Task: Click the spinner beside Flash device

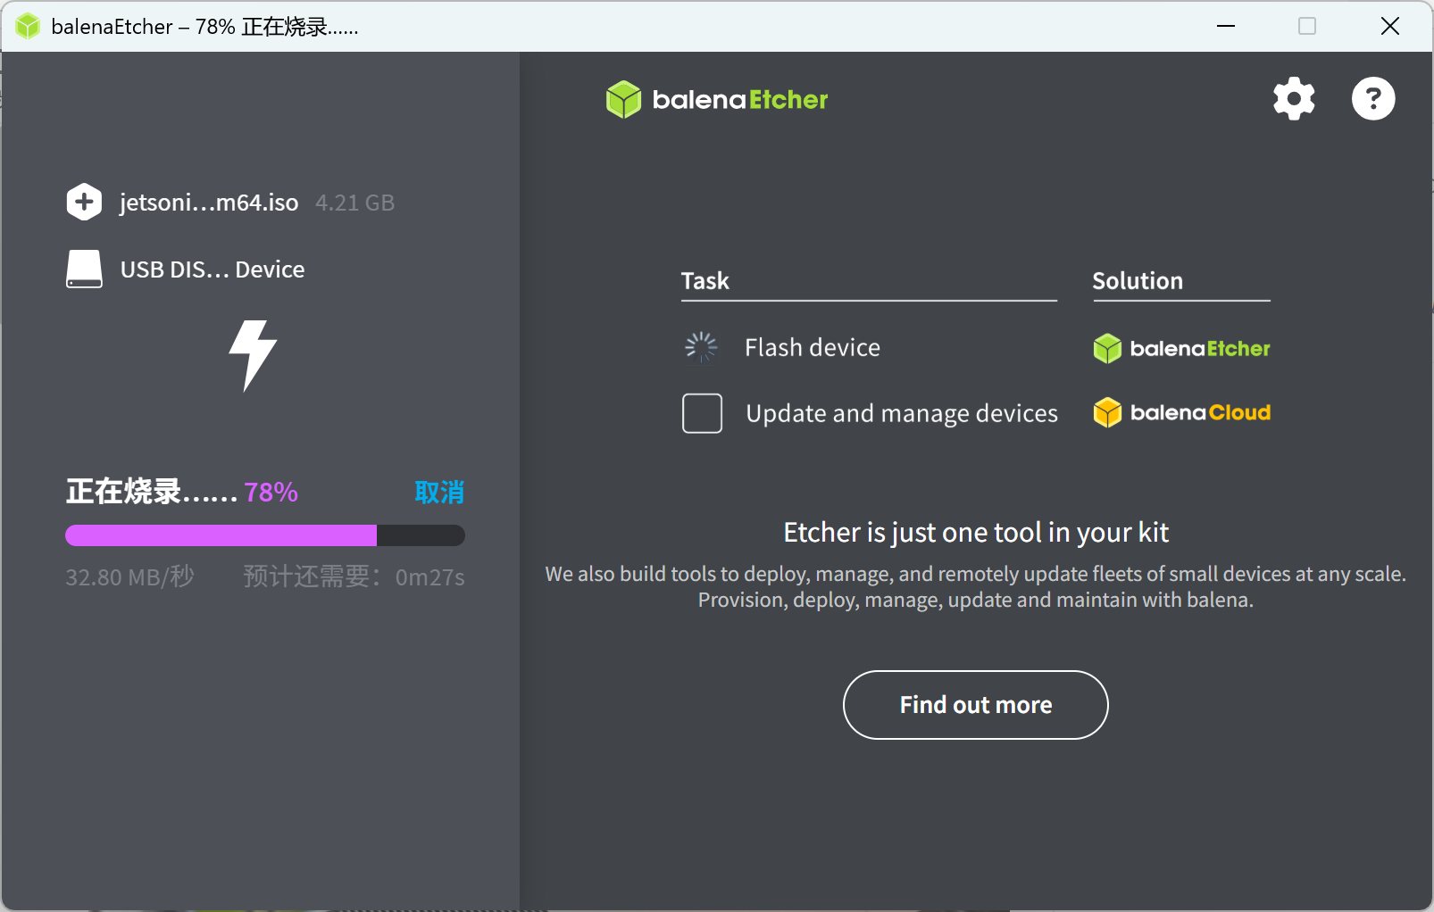Action: (x=701, y=346)
